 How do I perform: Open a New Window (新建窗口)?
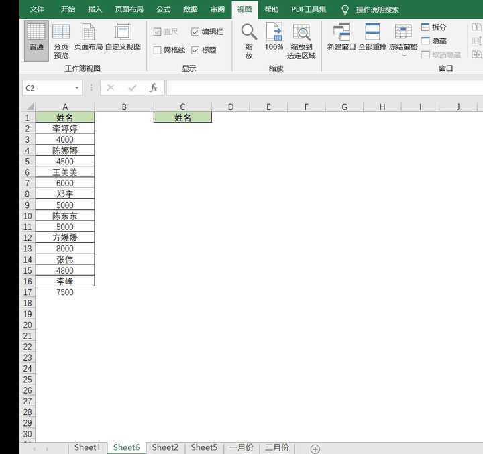pyautogui.click(x=341, y=37)
